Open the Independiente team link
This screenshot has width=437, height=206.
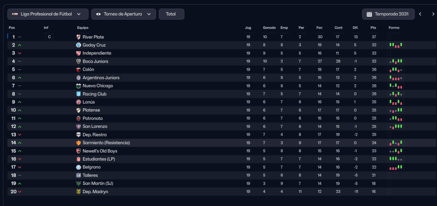97,53
